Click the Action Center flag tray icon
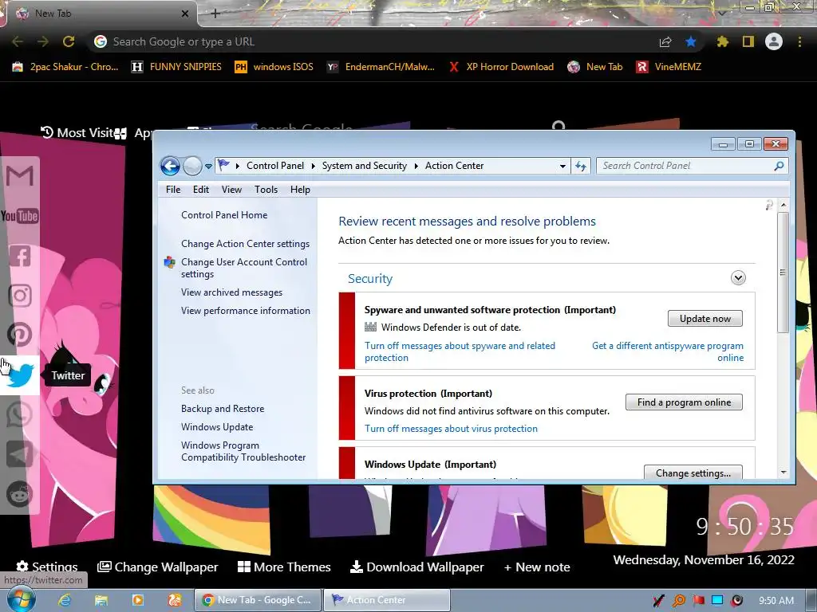The width and height of the screenshot is (817, 612). [x=698, y=601]
